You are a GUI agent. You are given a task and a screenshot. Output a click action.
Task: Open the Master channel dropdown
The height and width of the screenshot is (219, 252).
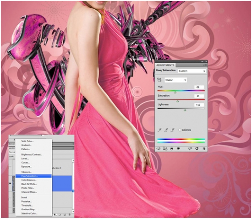pos(175,80)
